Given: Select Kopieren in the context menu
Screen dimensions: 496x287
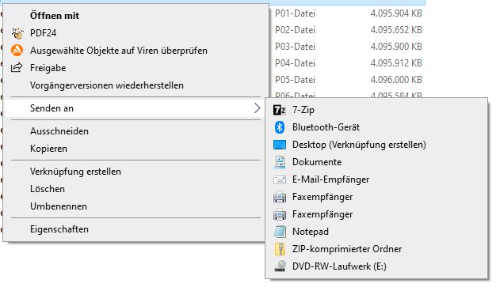Looking at the screenshot, I should click(48, 149).
